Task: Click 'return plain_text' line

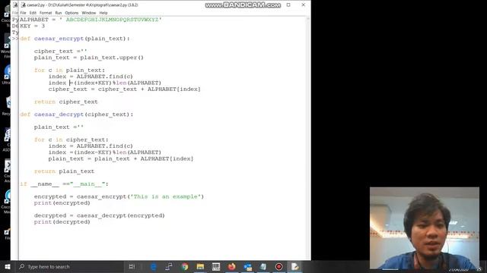Action: coord(64,171)
